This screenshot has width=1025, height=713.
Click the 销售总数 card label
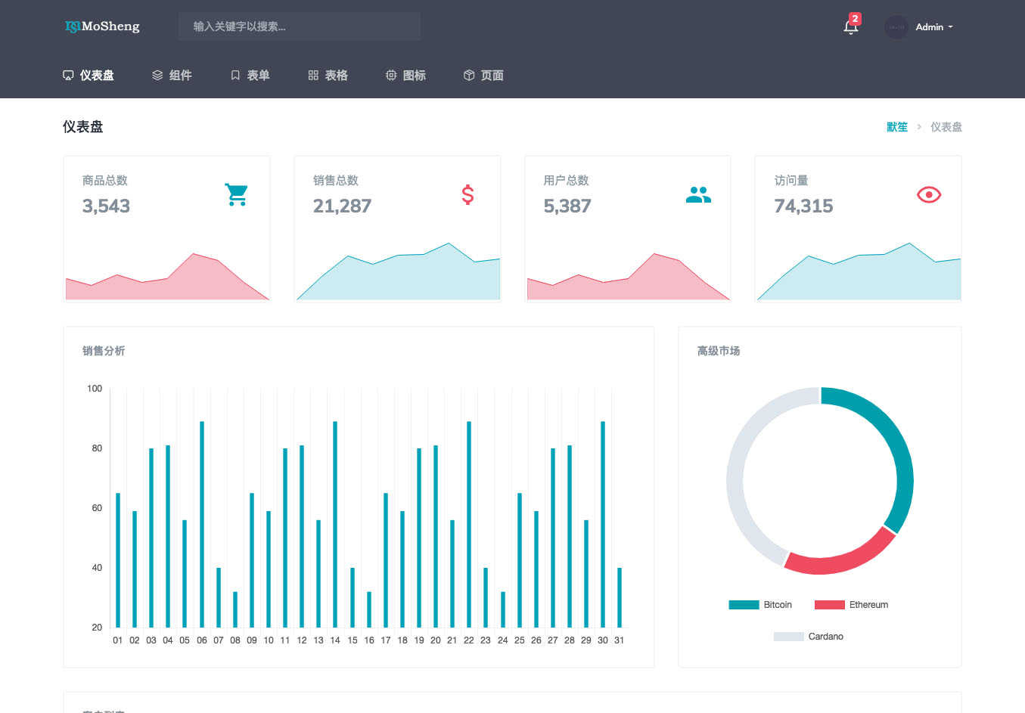336,181
